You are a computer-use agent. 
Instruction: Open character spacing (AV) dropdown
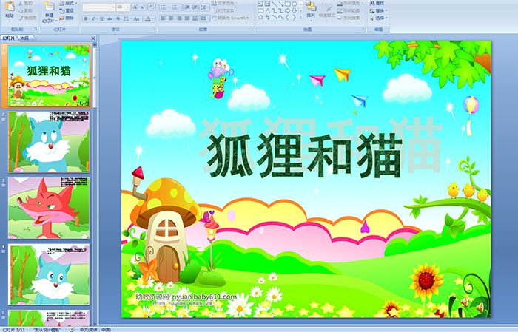pos(127,18)
